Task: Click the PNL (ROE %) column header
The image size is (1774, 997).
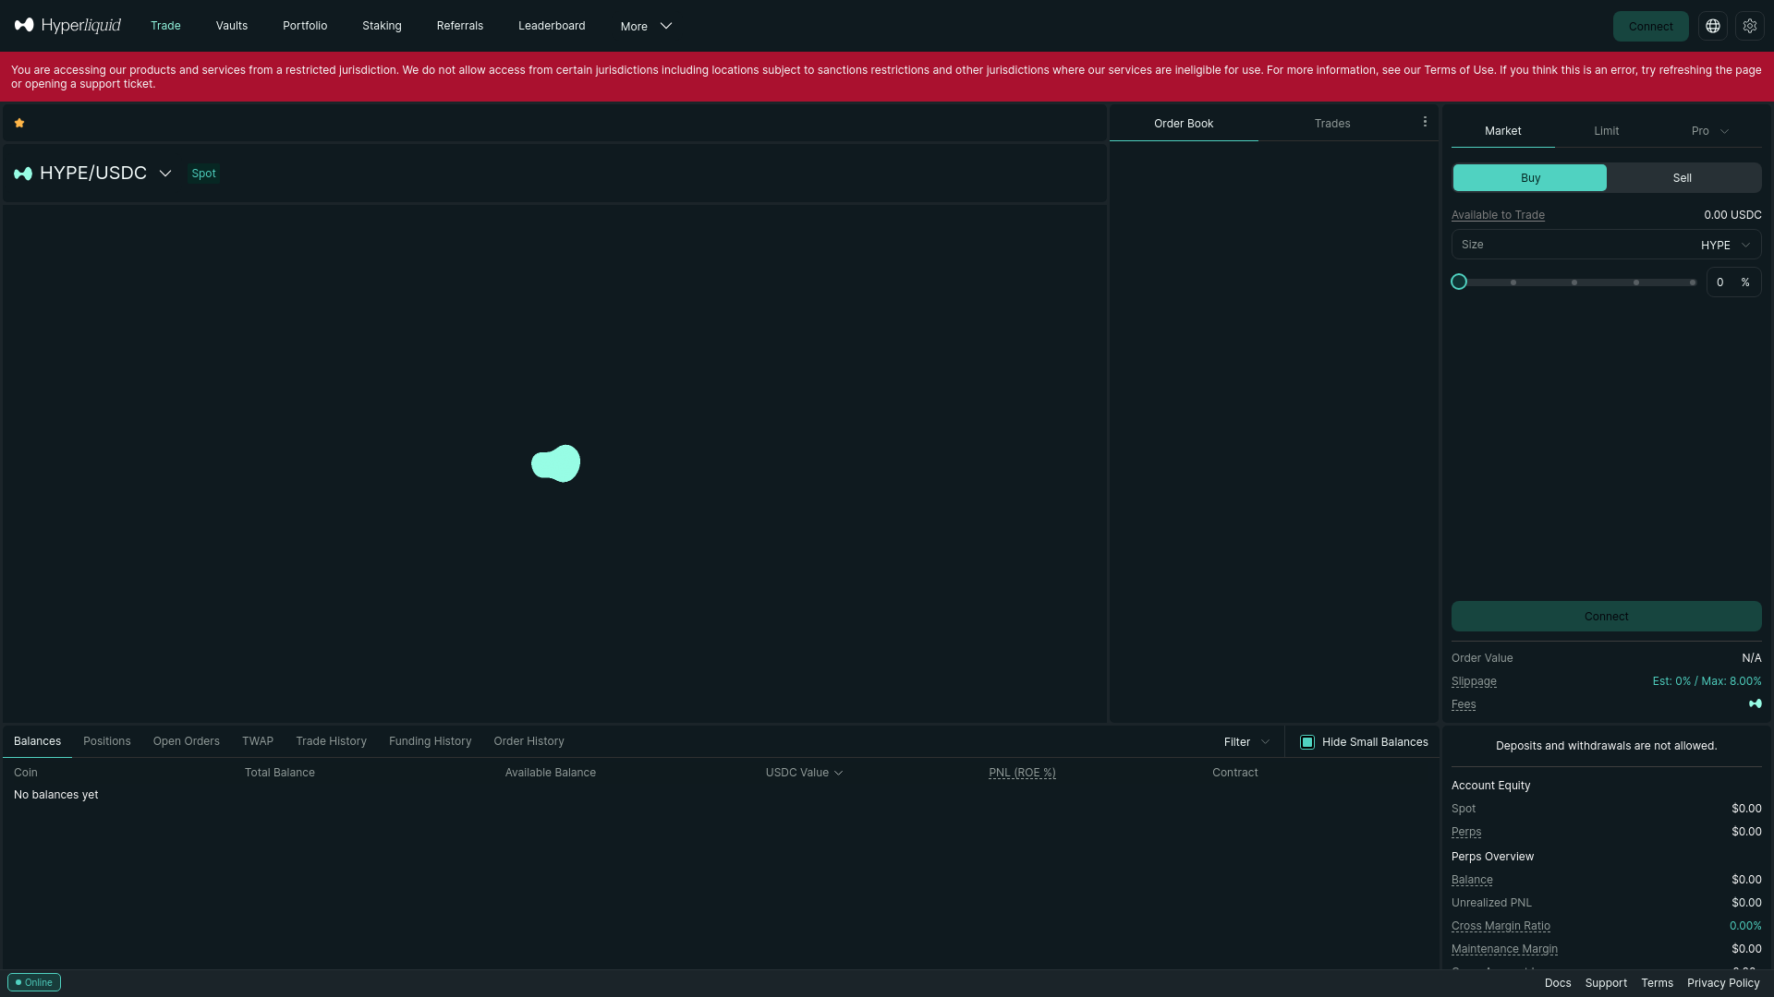Action: 1022,773
